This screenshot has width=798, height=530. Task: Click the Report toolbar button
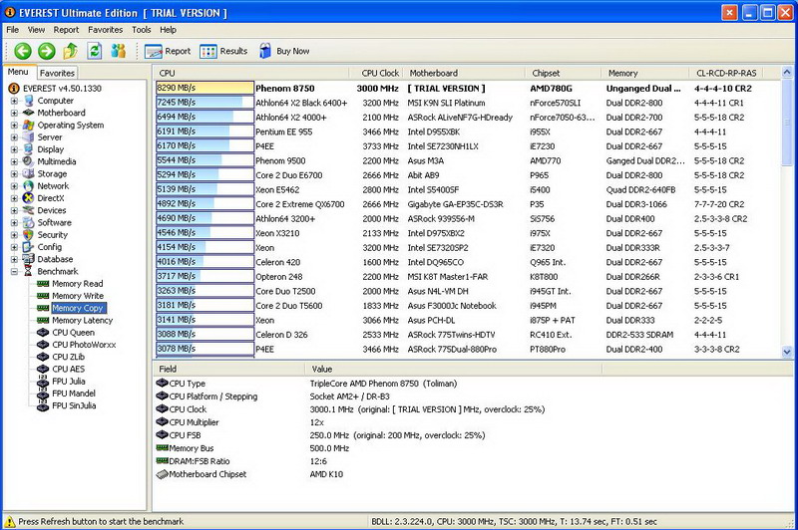(x=168, y=52)
